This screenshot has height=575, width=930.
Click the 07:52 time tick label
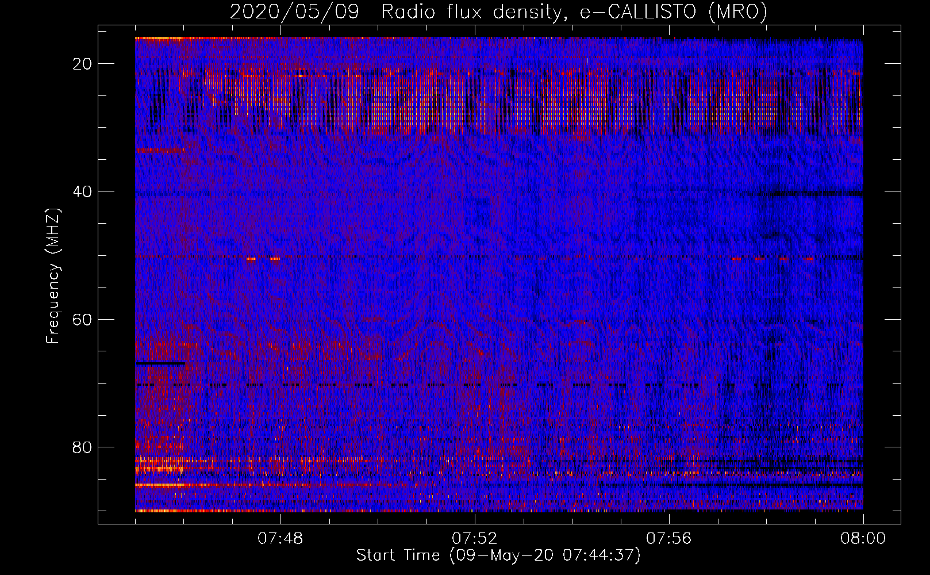475,539
